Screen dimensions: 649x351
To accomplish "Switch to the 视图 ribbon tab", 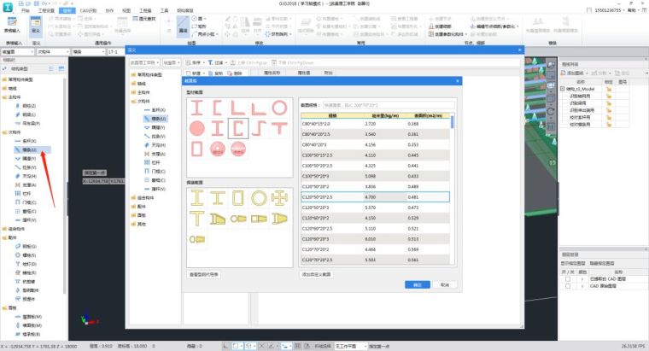I will tap(126, 11).
